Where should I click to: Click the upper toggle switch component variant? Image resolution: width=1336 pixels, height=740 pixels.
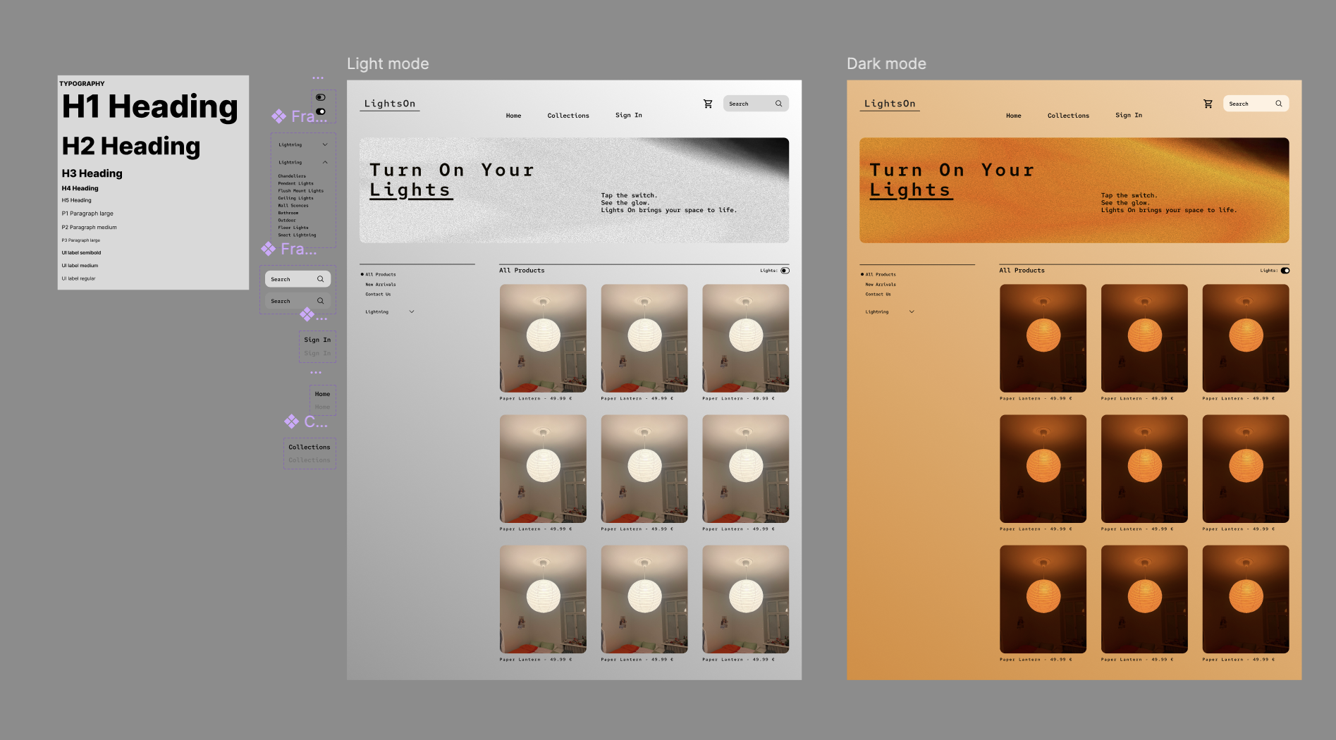click(321, 97)
